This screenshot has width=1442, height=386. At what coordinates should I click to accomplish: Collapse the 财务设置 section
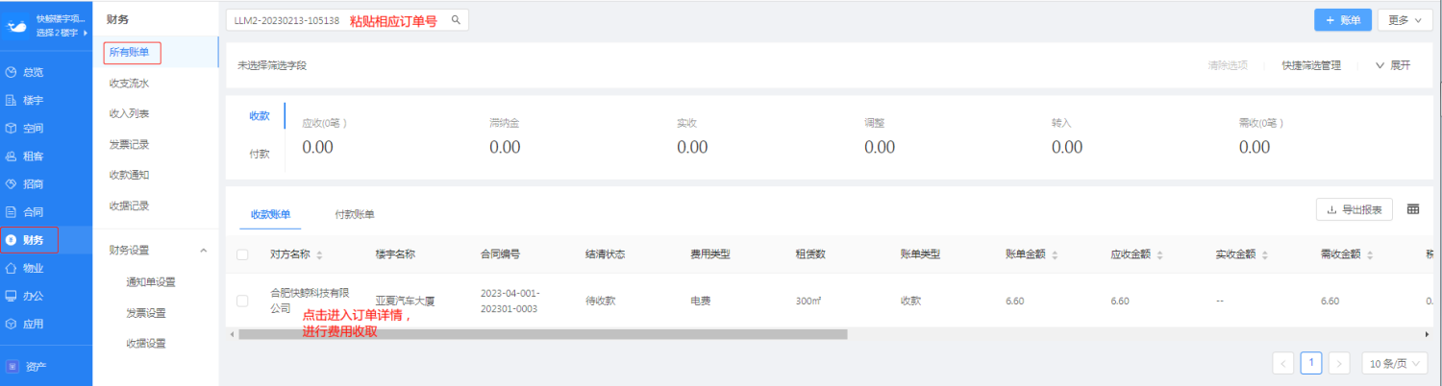pos(203,251)
